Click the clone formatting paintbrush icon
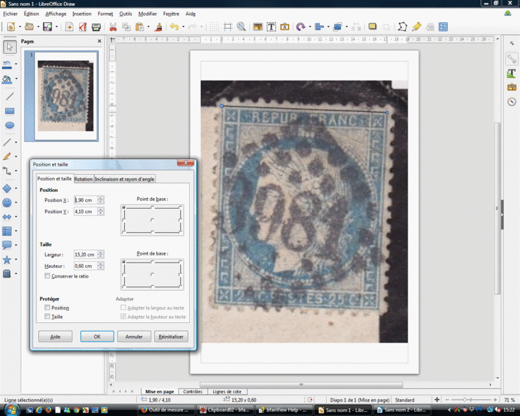The image size is (520, 416). click(x=159, y=27)
